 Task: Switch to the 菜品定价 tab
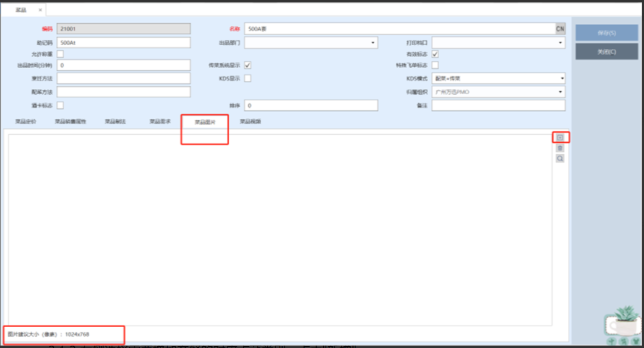pyautogui.click(x=26, y=122)
